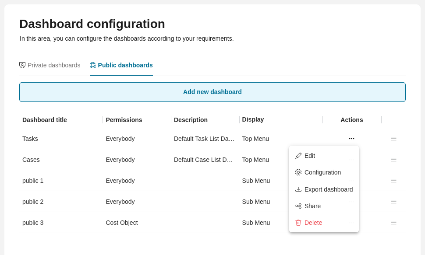Select the Cases dashboard table row

pyautogui.click(x=131, y=160)
